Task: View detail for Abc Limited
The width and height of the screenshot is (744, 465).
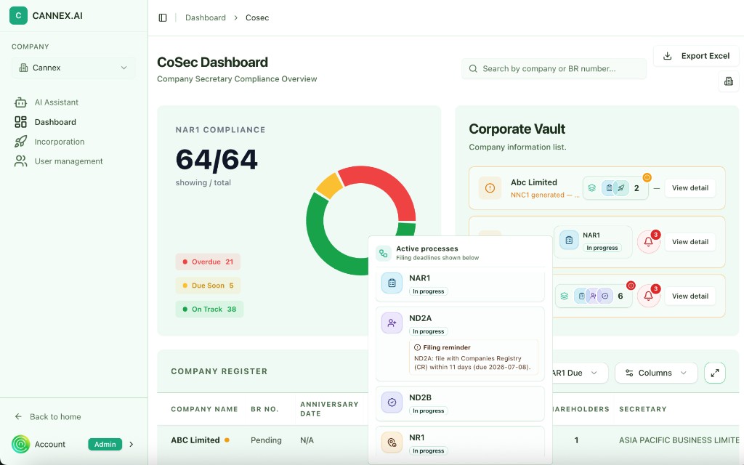Action: point(690,188)
